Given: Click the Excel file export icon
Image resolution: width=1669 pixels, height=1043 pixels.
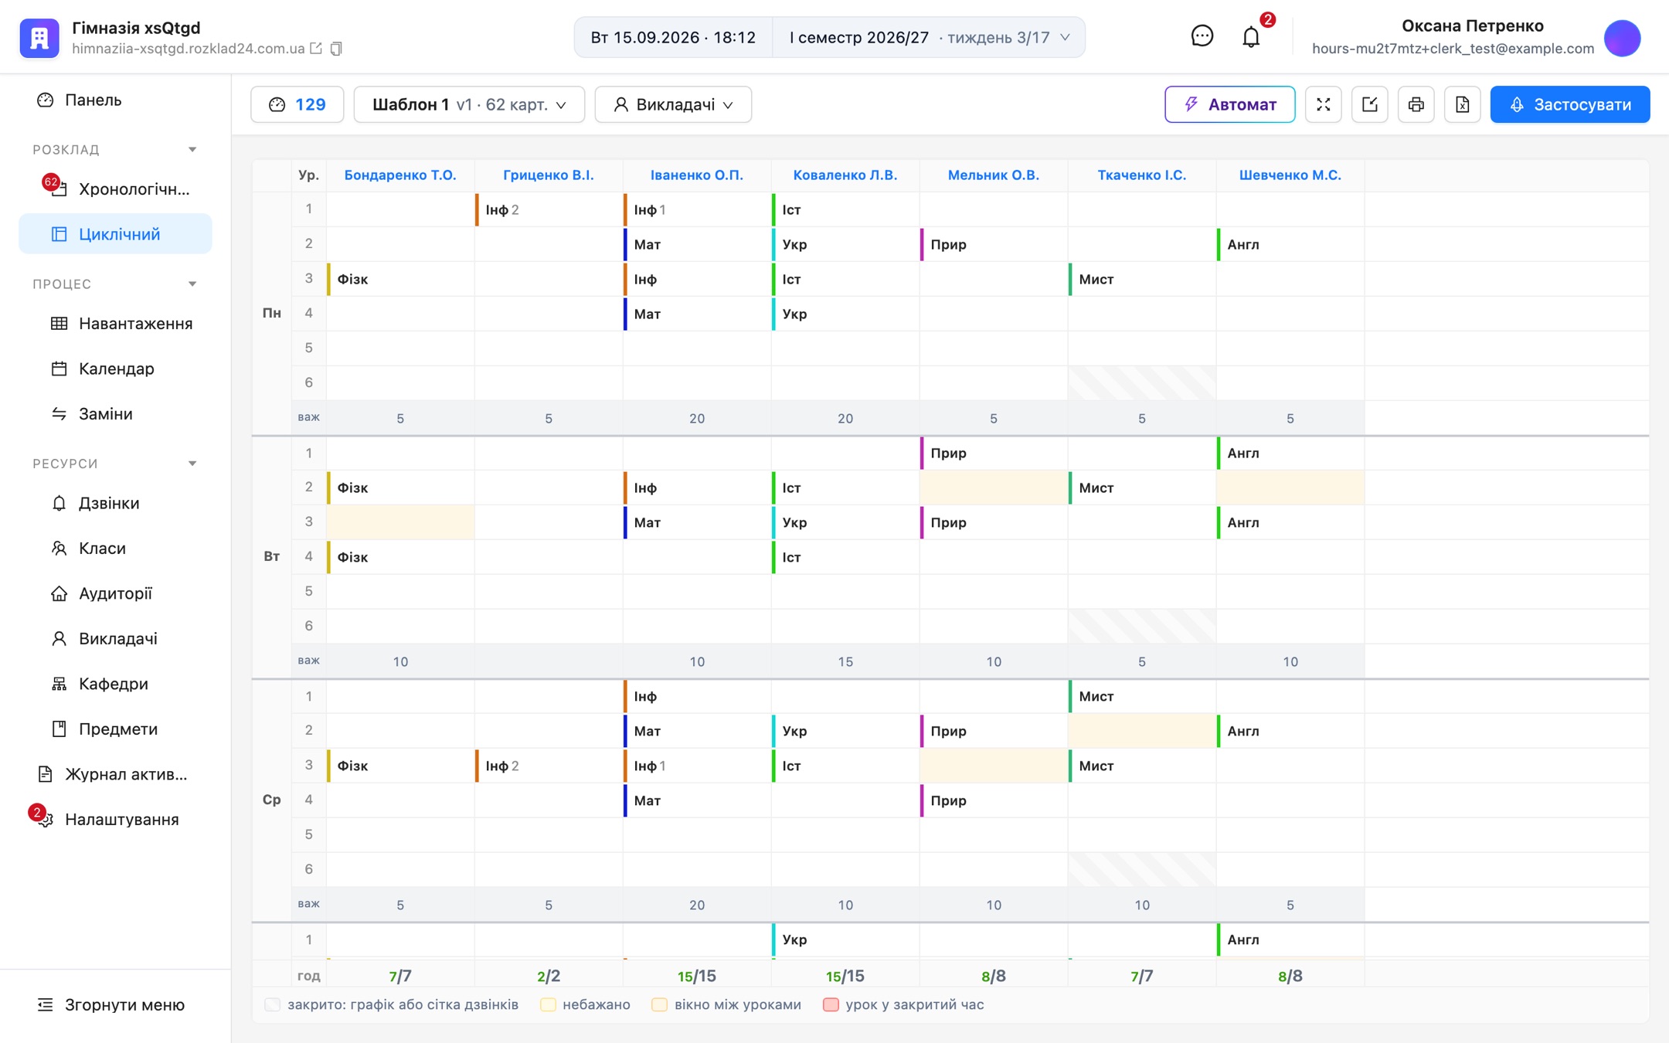Looking at the screenshot, I should [1462, 104].
